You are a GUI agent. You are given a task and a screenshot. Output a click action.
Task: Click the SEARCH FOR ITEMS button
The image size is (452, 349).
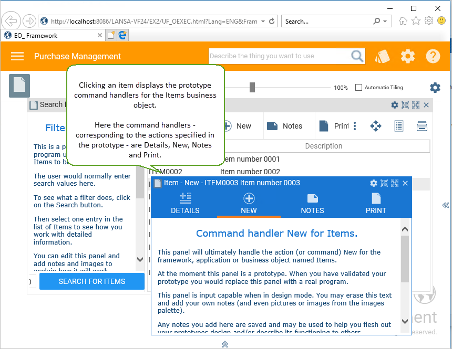[91, 281]
